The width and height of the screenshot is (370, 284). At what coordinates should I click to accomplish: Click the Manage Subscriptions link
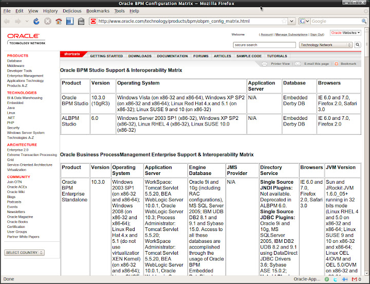click(x=291, y=34)
